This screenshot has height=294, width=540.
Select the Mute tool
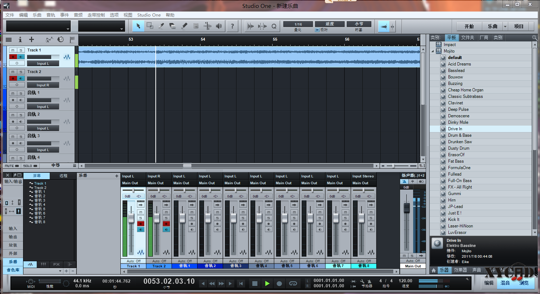196,26
